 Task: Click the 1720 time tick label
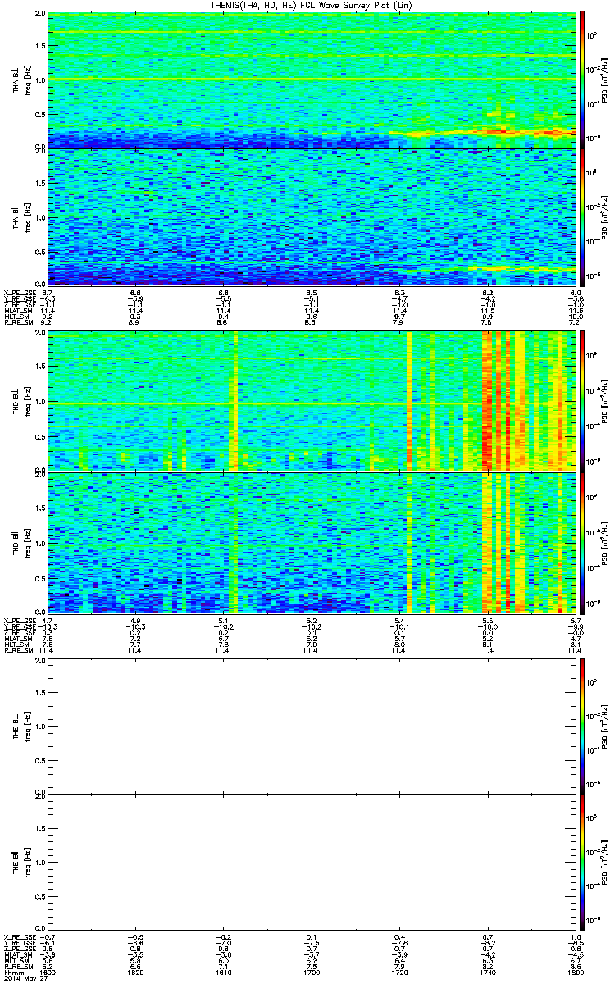(399, 973)
